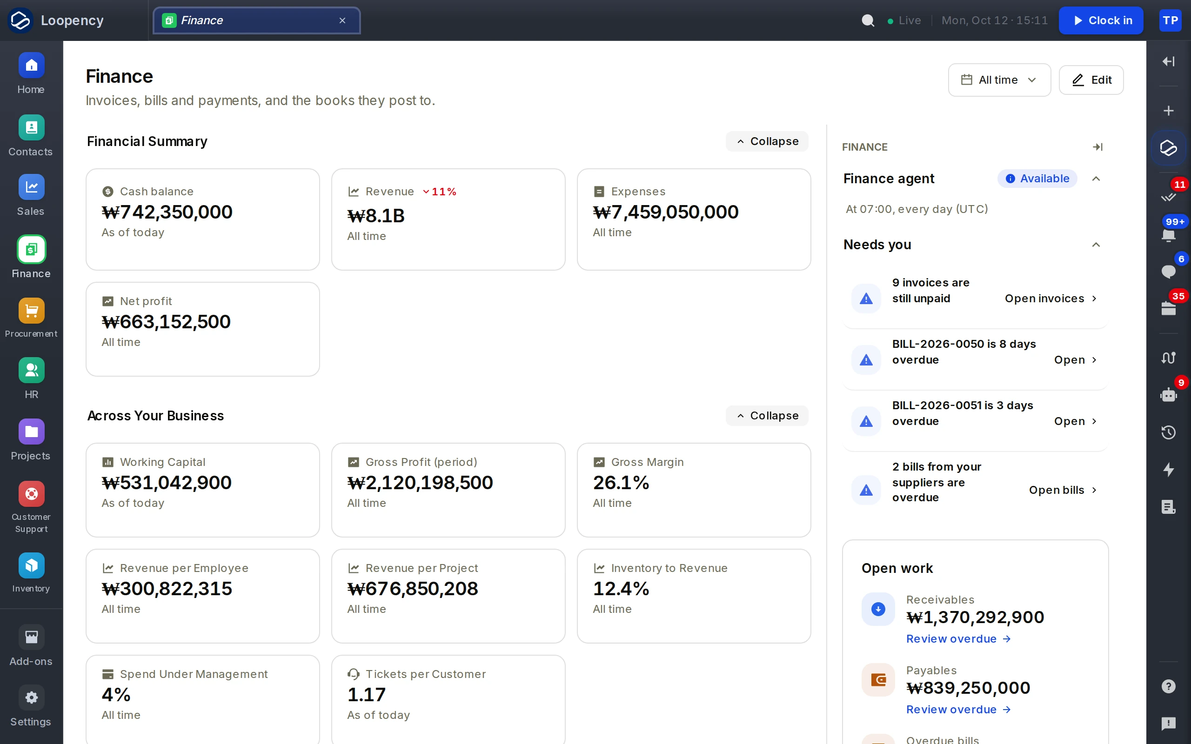Viewport: 1191px width, 744px height.
Task: Open notifications bell with 99+ badge
Action: (x=1168, y=234)
